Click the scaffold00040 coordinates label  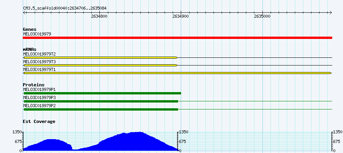[65, 8]
